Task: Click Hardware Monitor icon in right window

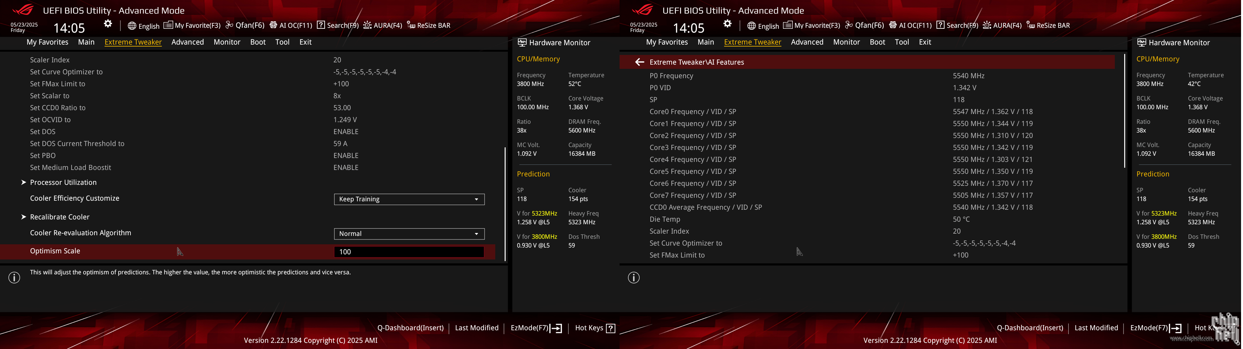Action: (x=1142, y=42)
